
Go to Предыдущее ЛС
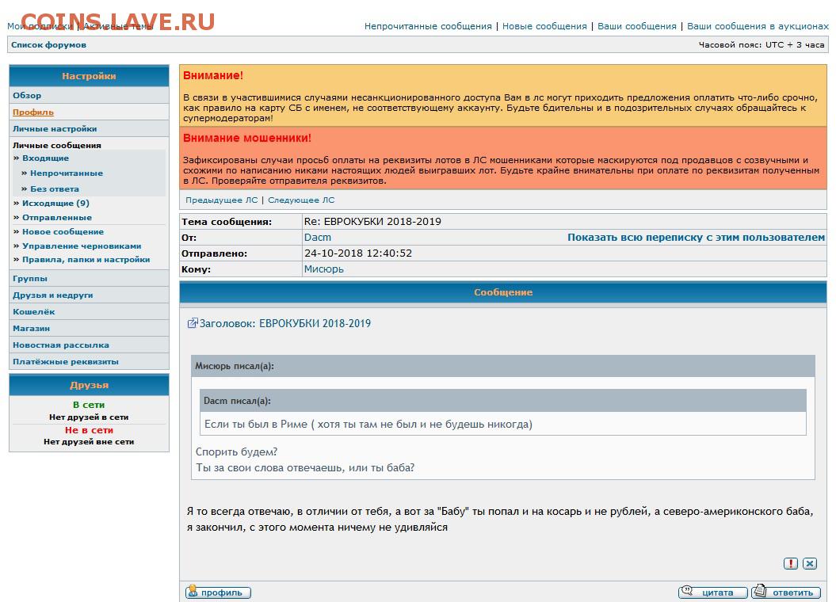(221, 200)
